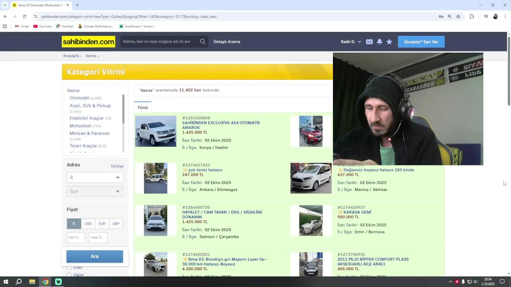Click Türkiye country selector link

(117, 166)
